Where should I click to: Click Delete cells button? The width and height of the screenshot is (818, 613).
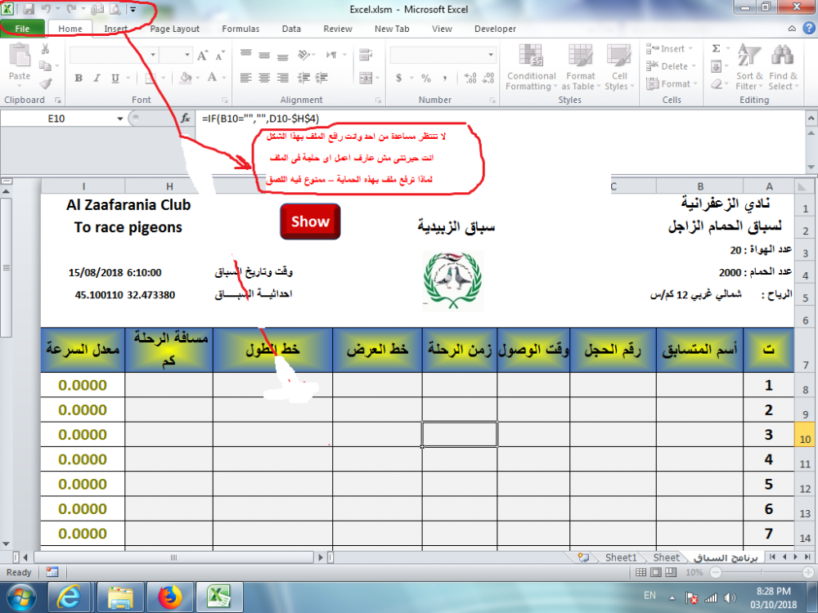click(672, 66)
